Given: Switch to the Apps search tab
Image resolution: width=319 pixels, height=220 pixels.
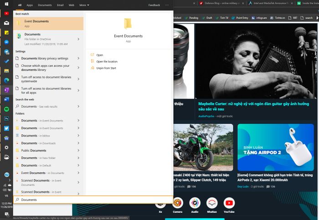Looking at the screenshot, I should point(30,5).
